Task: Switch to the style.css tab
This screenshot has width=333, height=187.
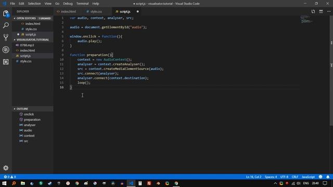Action: [96, 11]
